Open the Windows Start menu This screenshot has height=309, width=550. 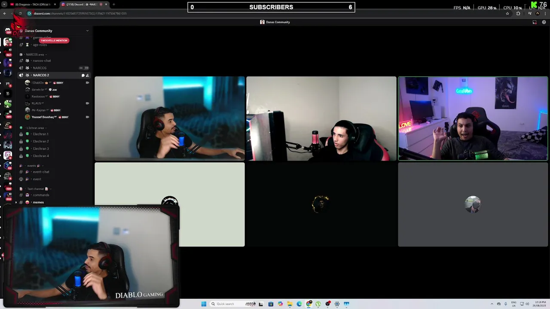click(x=204, y=304)
